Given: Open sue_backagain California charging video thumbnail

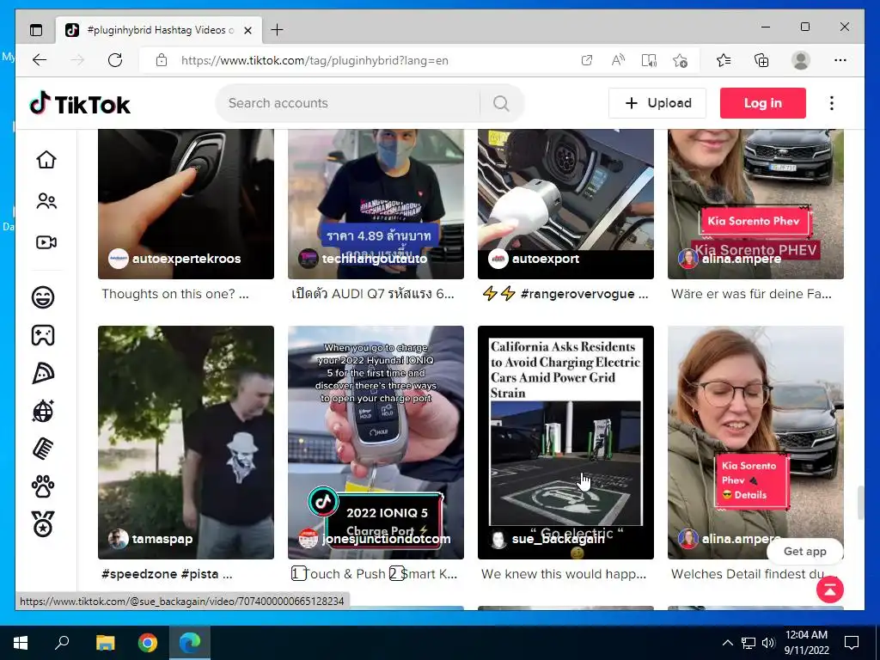Looking at the screenshot, I should click(x=565, y=443).
